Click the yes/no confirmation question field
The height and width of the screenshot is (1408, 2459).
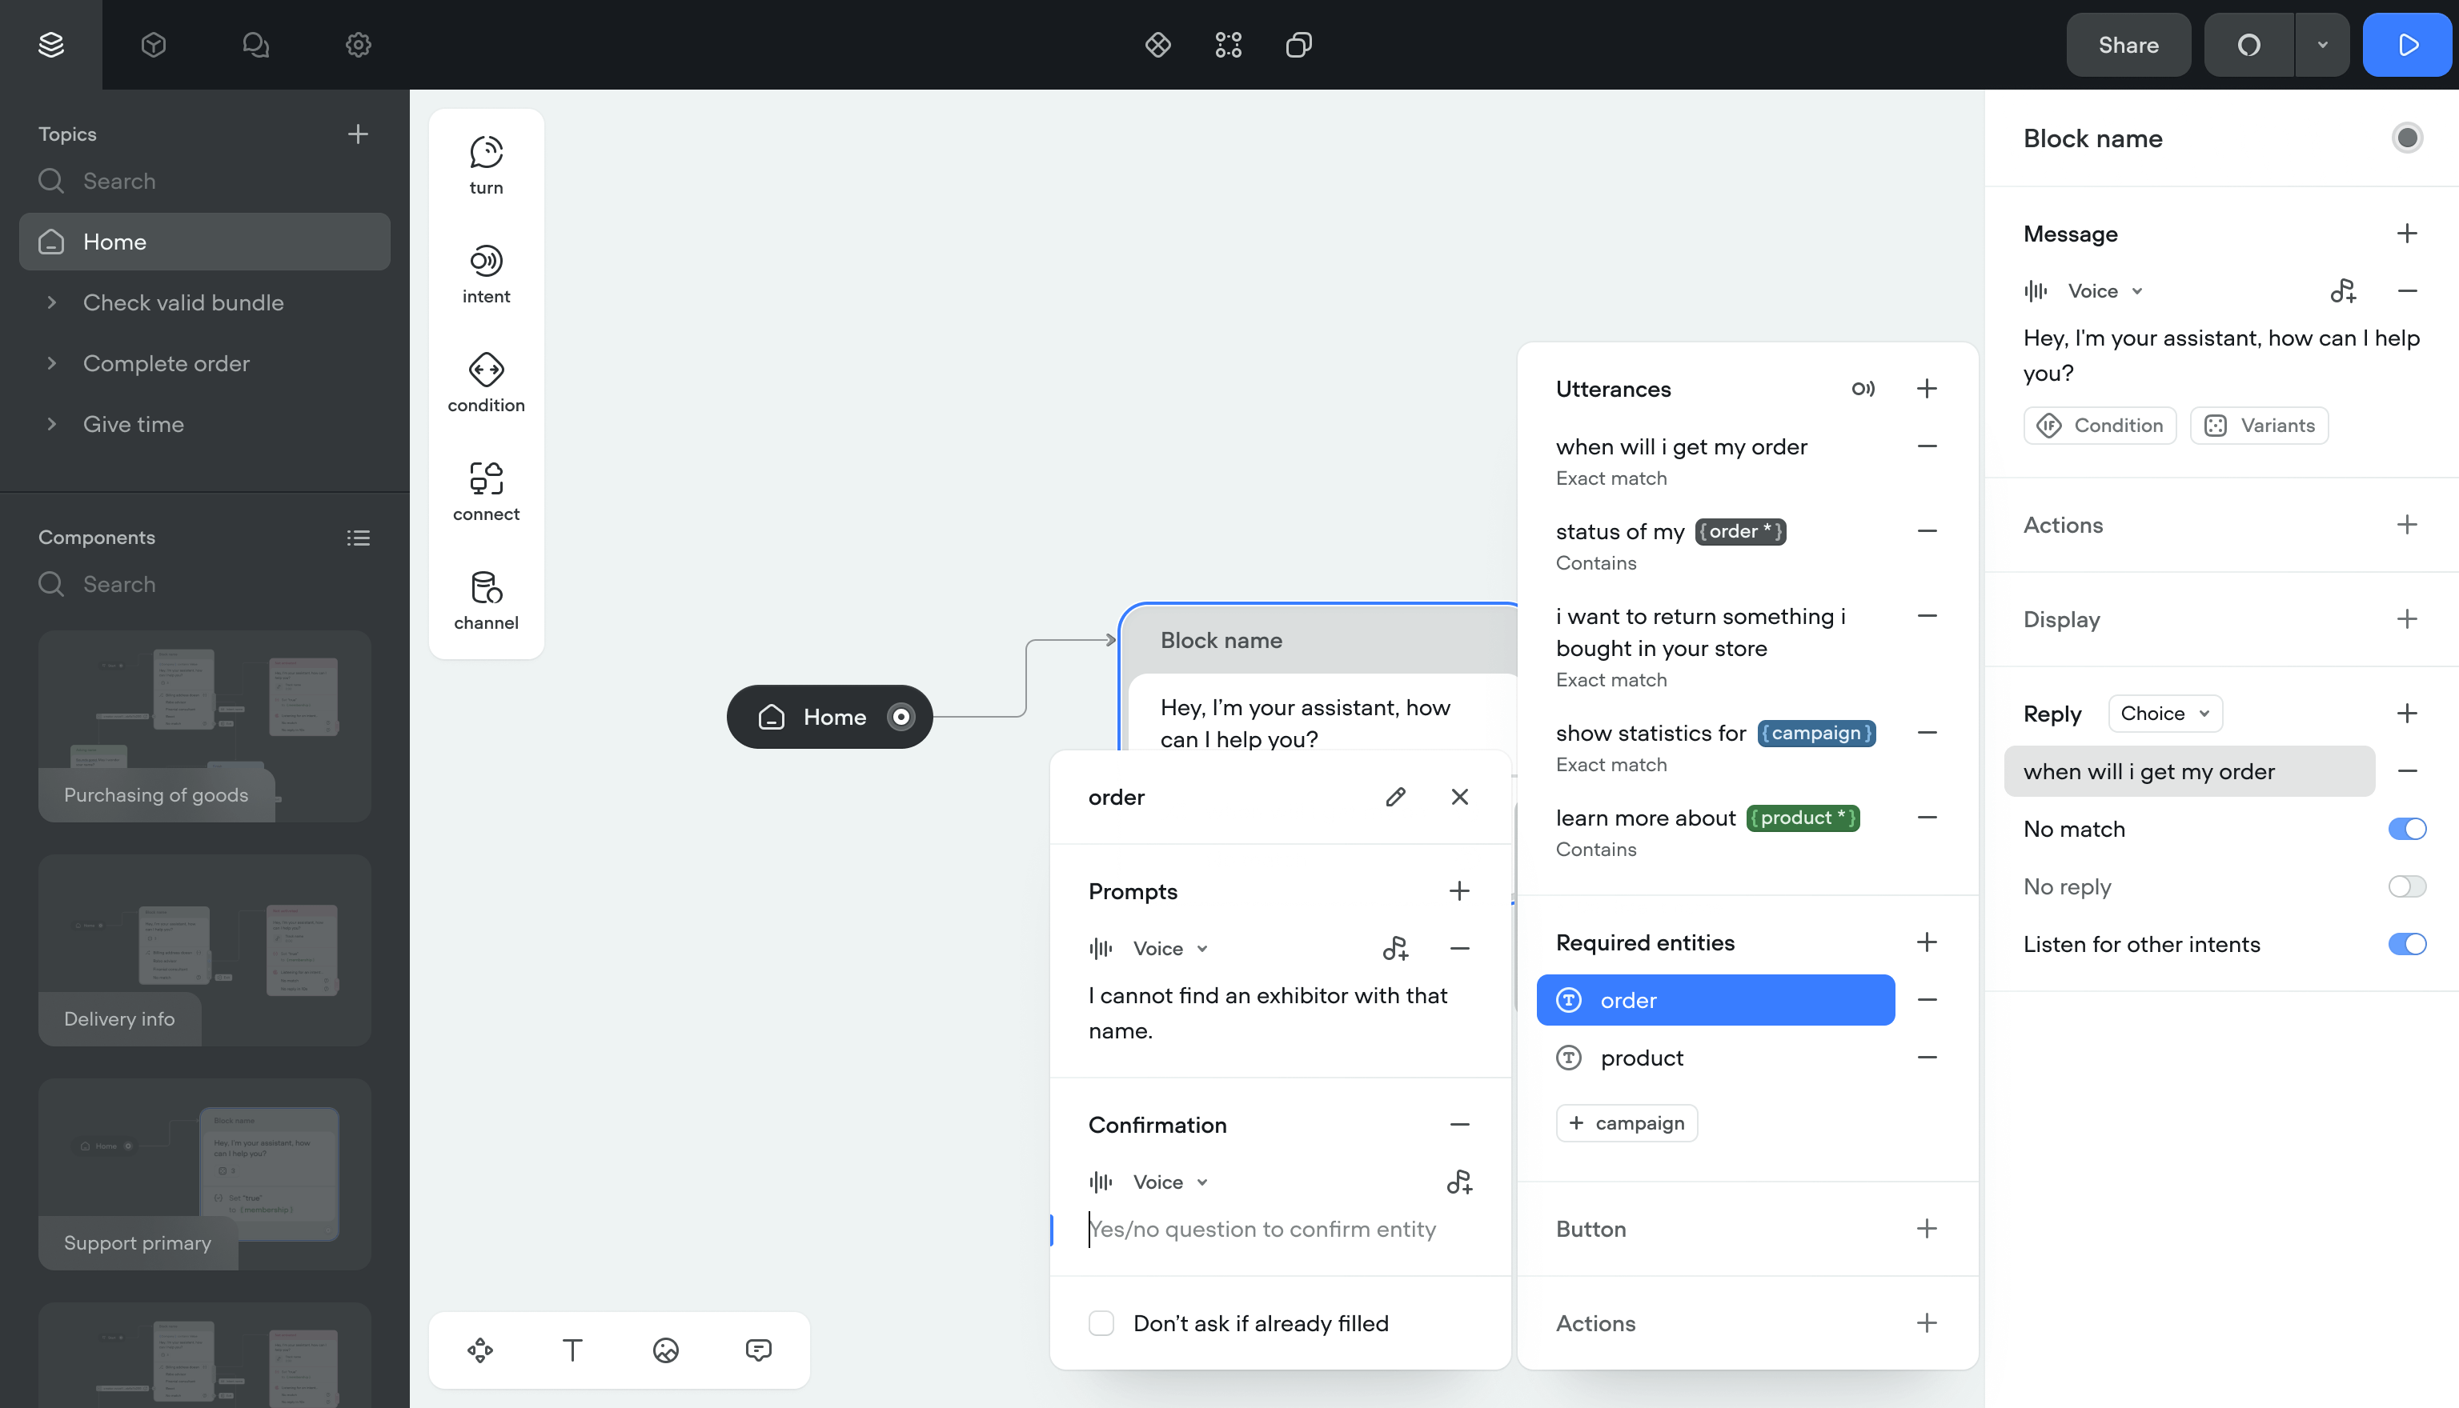(1262, 1229)
